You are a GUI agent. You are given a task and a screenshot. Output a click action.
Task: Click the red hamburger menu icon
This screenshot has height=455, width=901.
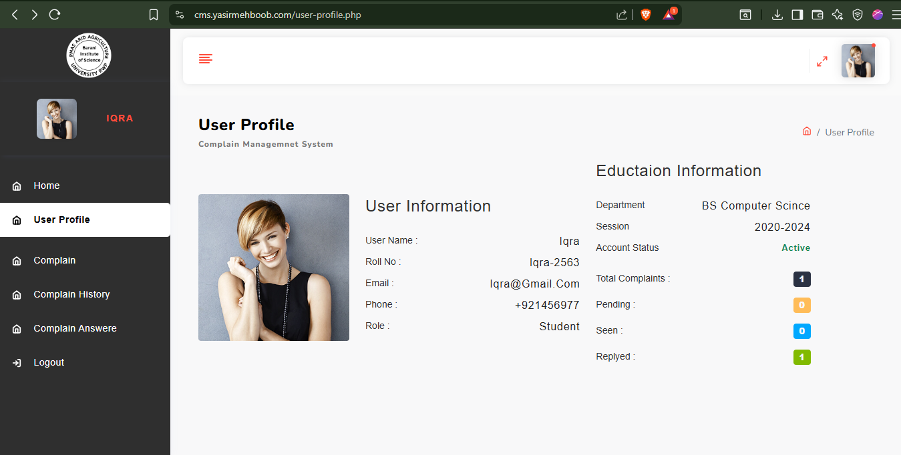(x=206, y=59)
